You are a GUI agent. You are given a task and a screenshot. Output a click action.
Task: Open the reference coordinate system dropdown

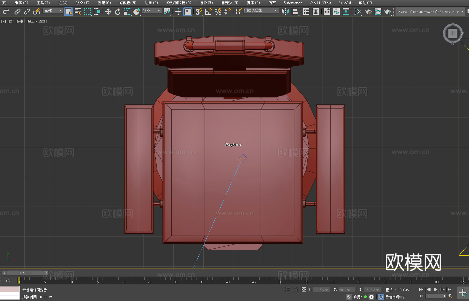151,11
